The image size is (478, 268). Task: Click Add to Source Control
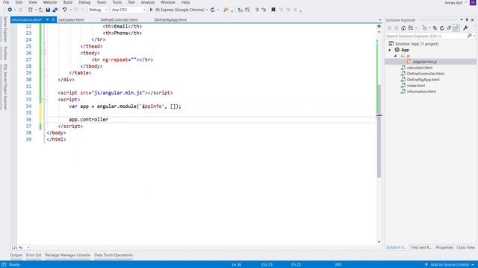click(450, 265)
